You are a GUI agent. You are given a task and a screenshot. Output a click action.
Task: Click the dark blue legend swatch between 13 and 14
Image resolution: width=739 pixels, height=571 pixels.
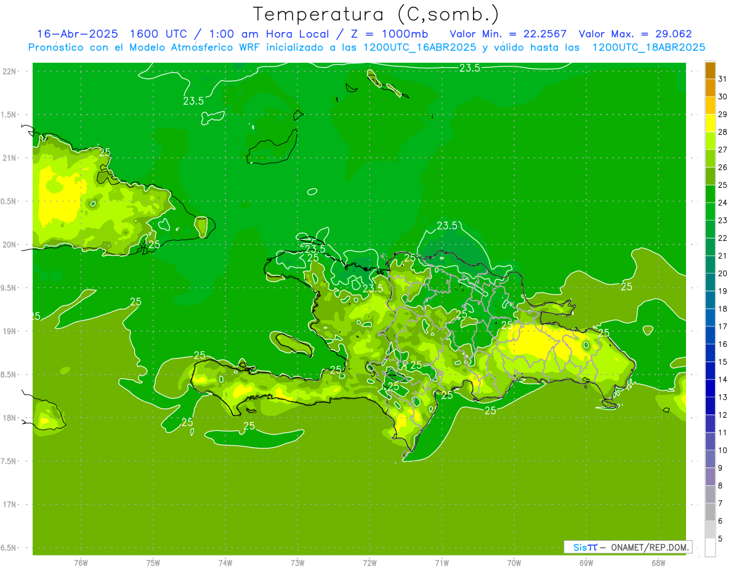coord(710,388)
